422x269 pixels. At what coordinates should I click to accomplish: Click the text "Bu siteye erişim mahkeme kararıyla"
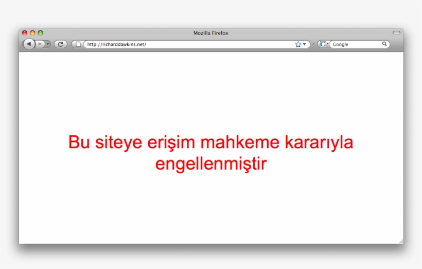coord(210,142)
